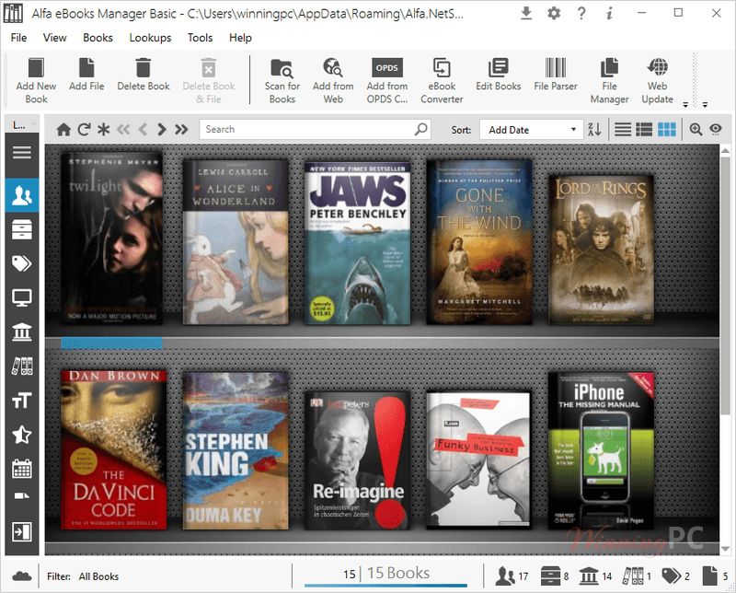Open Add from OPDS Catalog tool
This screenshot has height=593, width=736.
click(386, 80)
